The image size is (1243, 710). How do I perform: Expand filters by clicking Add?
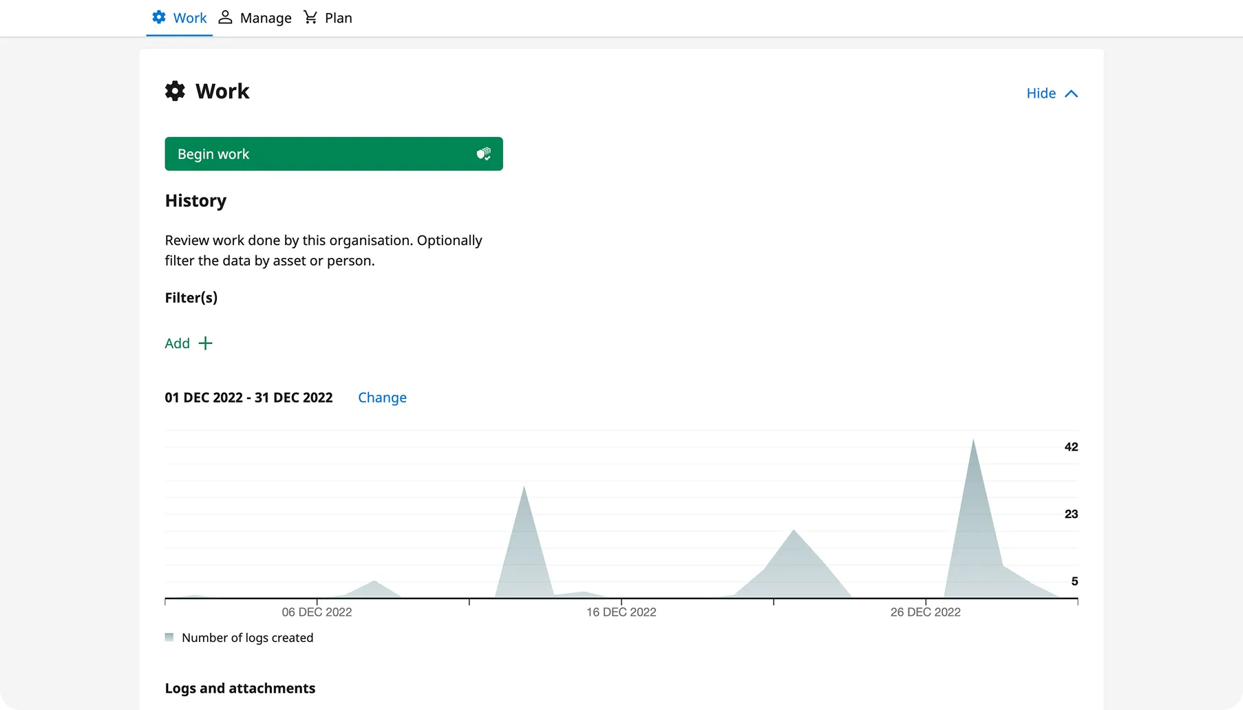(x=177, y=343)
